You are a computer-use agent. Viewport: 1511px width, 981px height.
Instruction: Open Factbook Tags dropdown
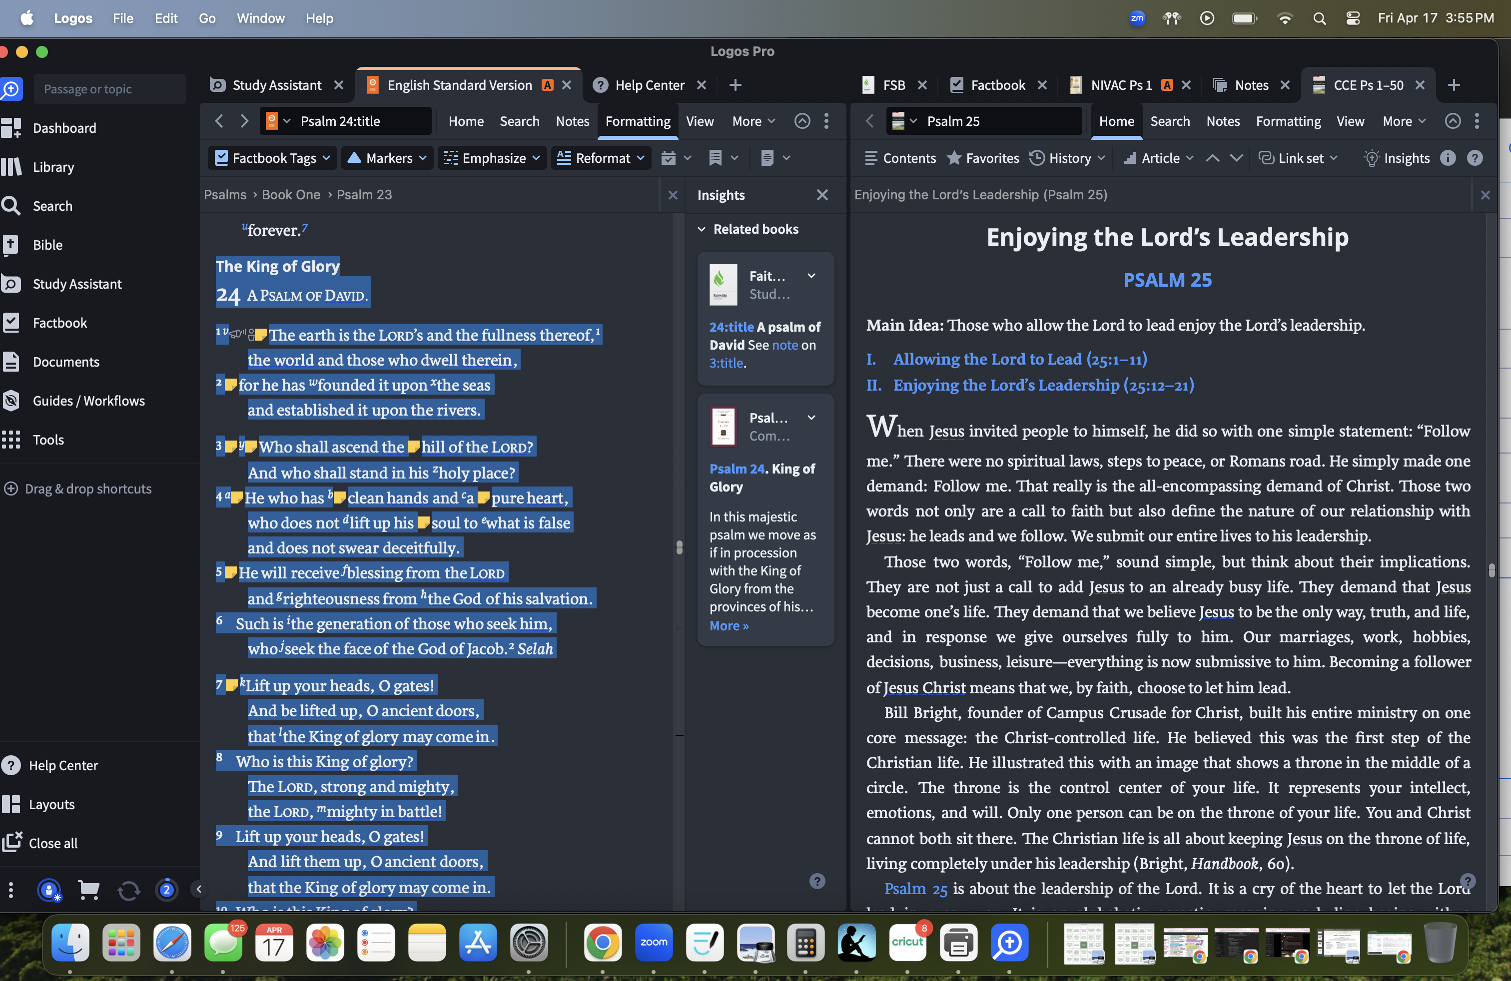tap(272, 158)
